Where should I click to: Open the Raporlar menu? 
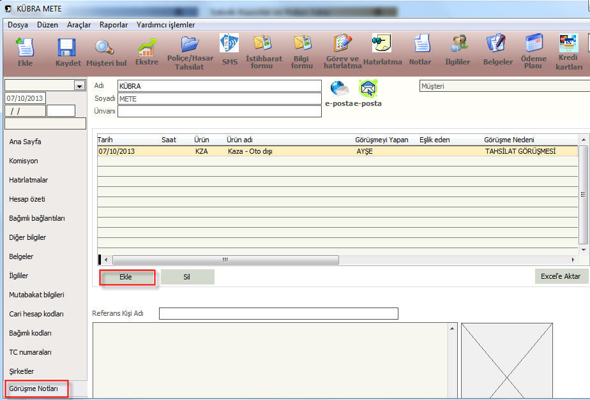pyautogui.click(x=114, y=25)
